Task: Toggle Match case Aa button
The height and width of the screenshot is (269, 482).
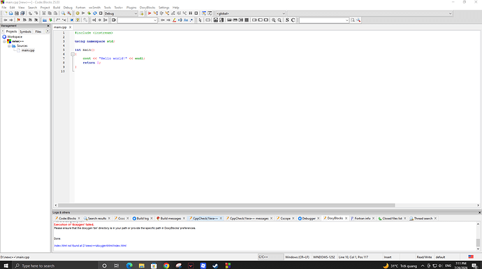Action: click(186, 20)
